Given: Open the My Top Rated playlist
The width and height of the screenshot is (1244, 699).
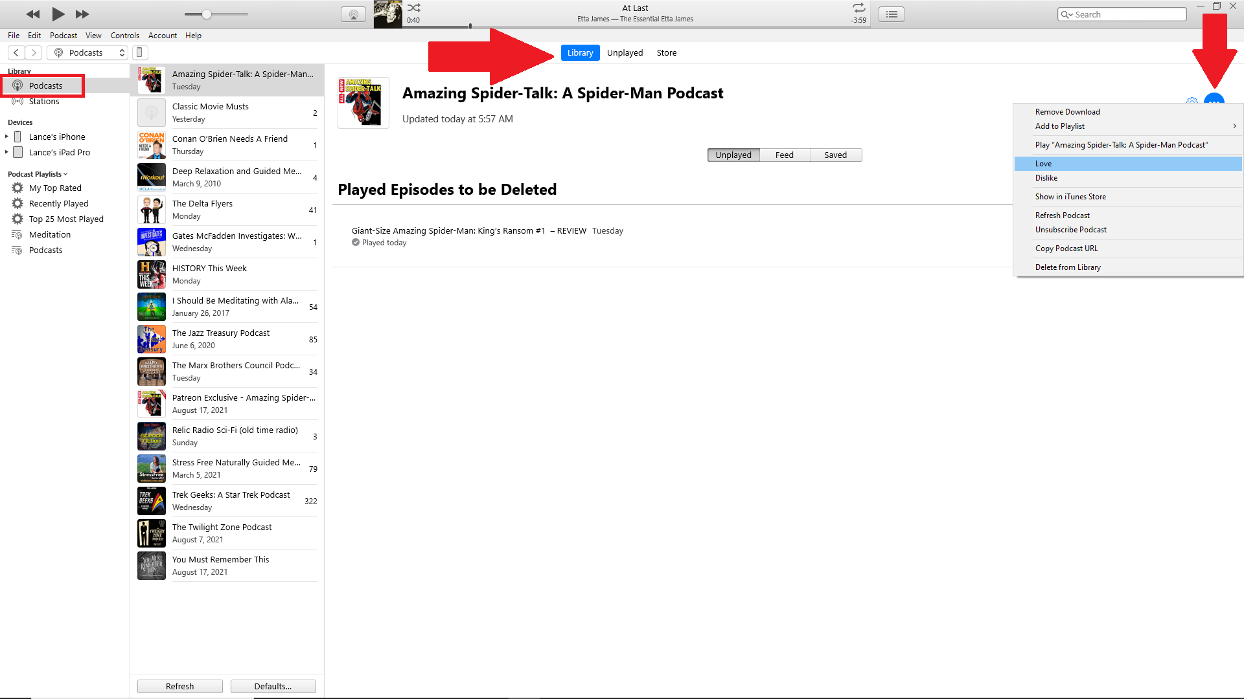Looking at the screenshot, I should (x=55, y=188).
